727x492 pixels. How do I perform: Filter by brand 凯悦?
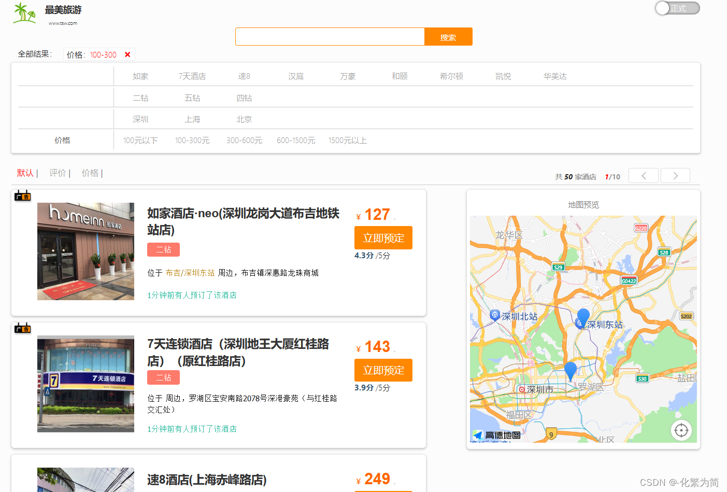coord(503,76)
